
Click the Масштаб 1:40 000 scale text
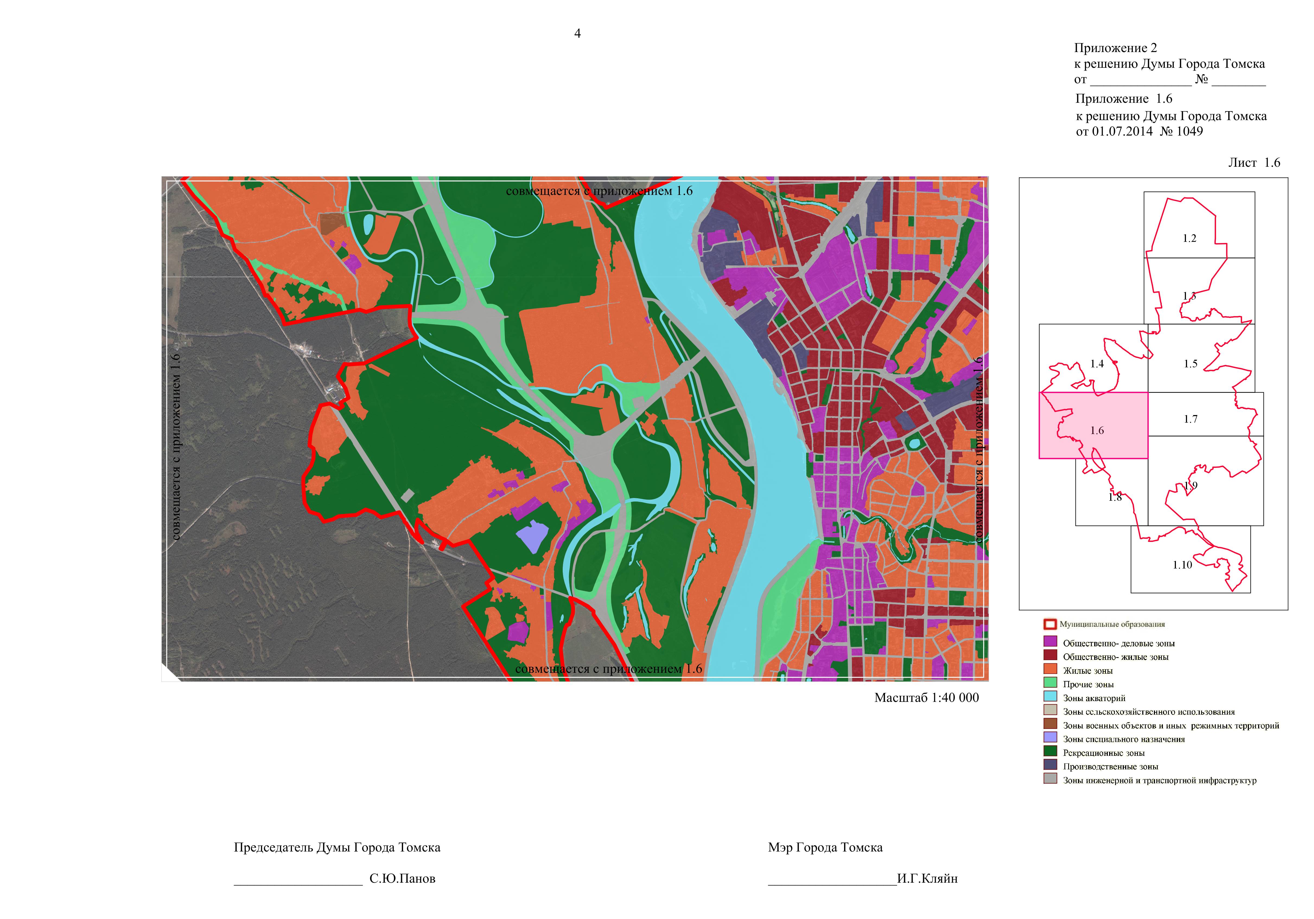[x=926, y=698]
